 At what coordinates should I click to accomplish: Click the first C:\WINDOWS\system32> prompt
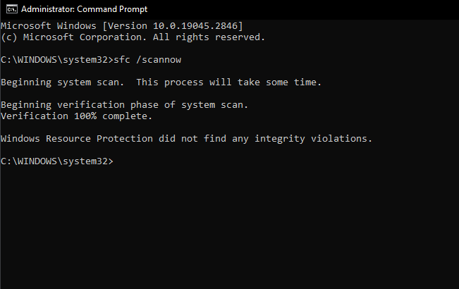click(56, 60)
